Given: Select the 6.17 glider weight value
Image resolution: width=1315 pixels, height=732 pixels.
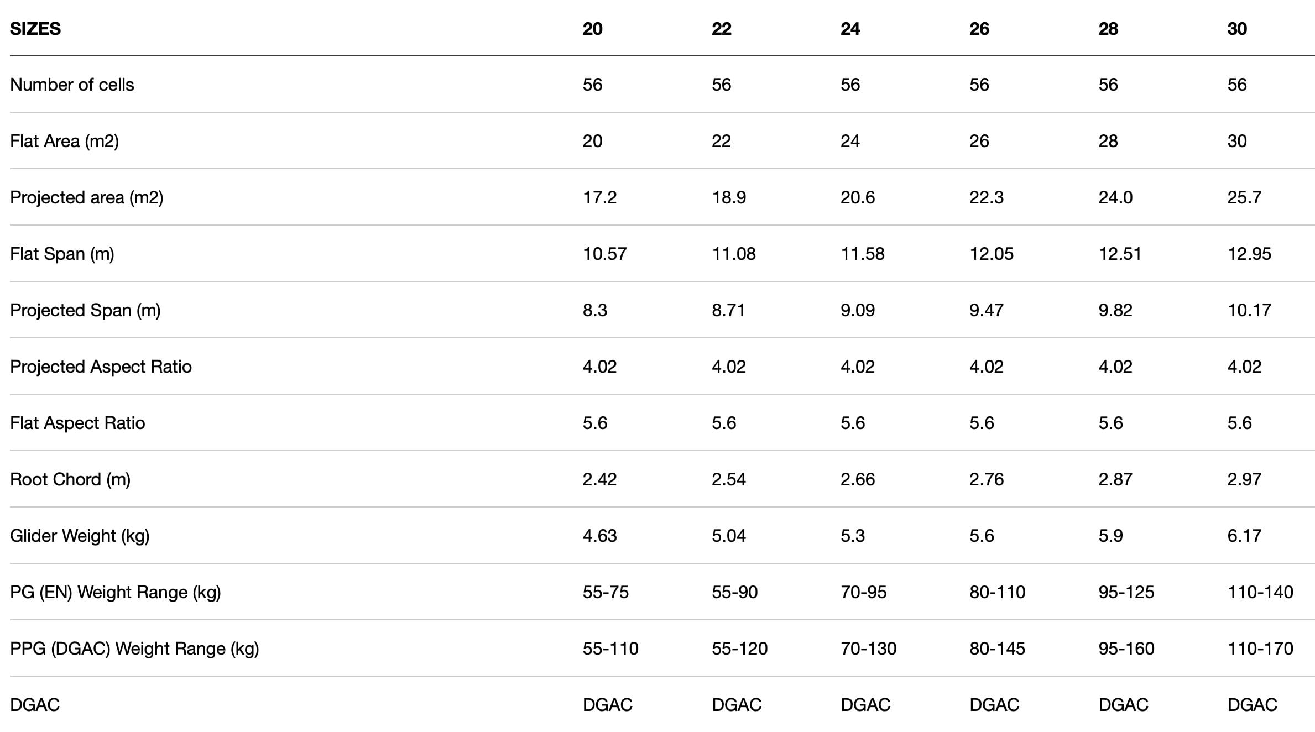Looking at the screenshot, I should tap(1244, 536).
